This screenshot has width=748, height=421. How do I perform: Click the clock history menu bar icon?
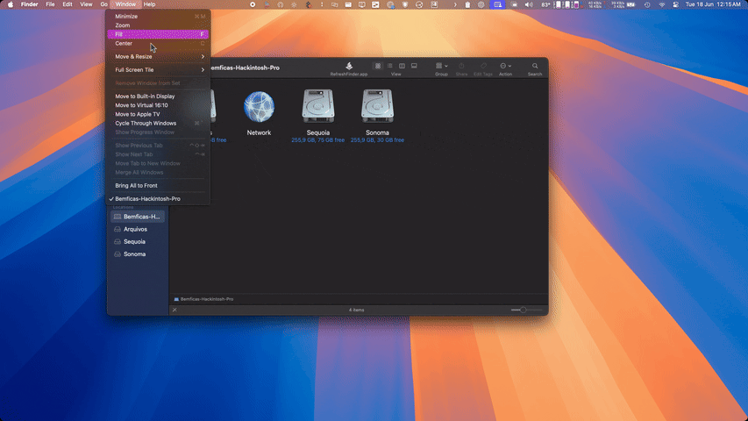647,4
